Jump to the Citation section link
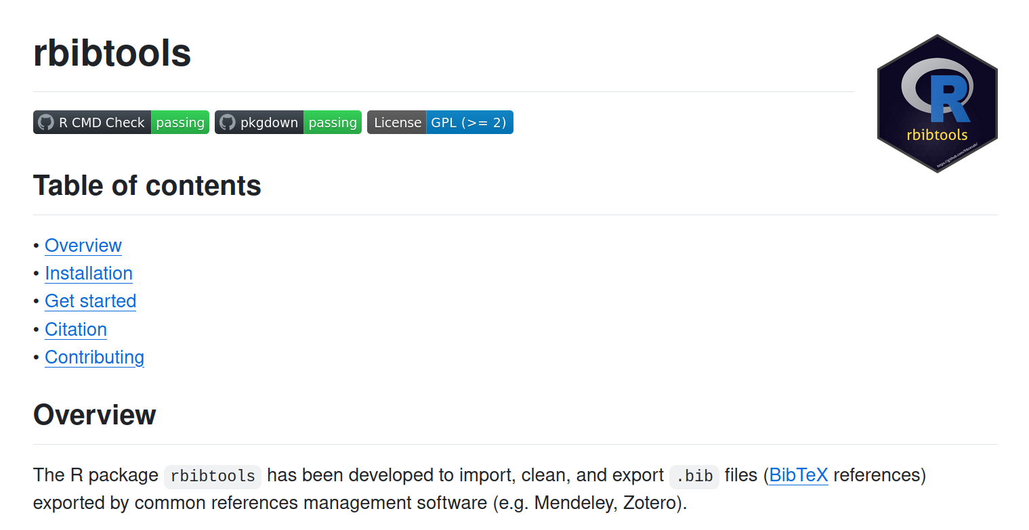The width and height of the screenshot is (1029, 530). 76,329
